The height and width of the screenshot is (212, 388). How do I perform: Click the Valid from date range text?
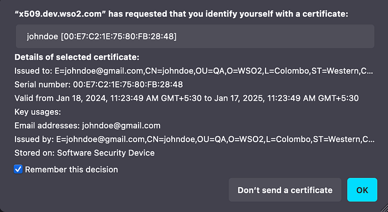(x=187, y=99)
